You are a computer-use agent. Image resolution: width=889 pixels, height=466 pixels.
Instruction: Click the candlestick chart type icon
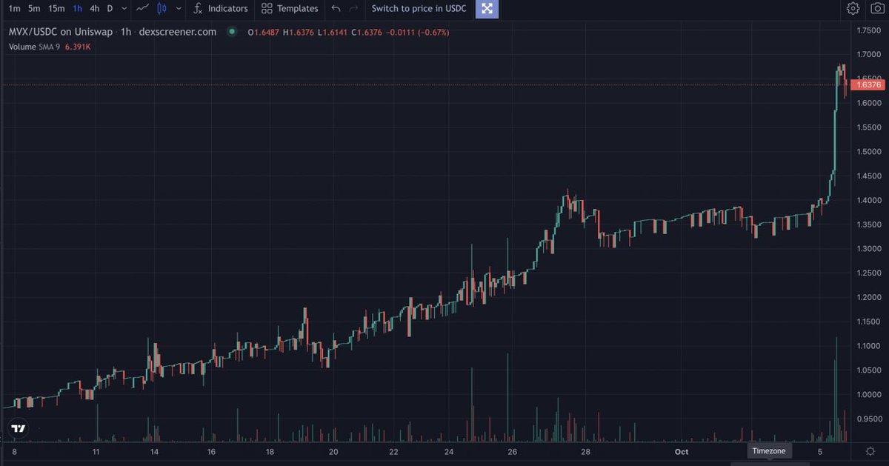point(163,9)
